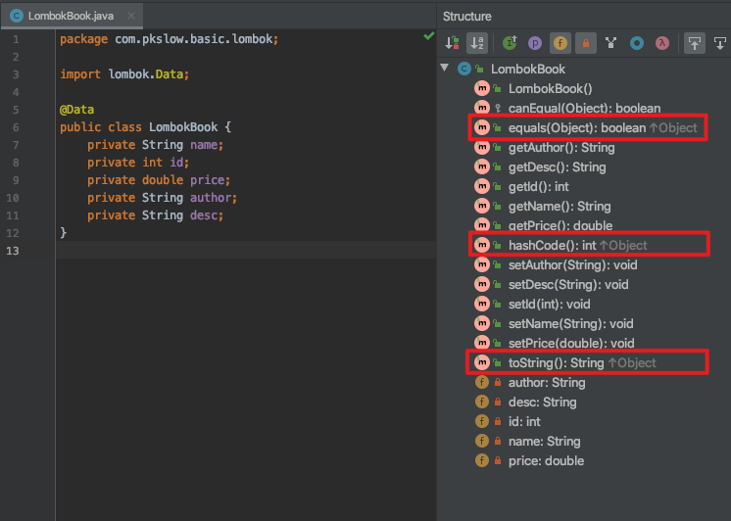Click the Structure panel title
Screen dimensions: 731x521
(x=466, y=17)
